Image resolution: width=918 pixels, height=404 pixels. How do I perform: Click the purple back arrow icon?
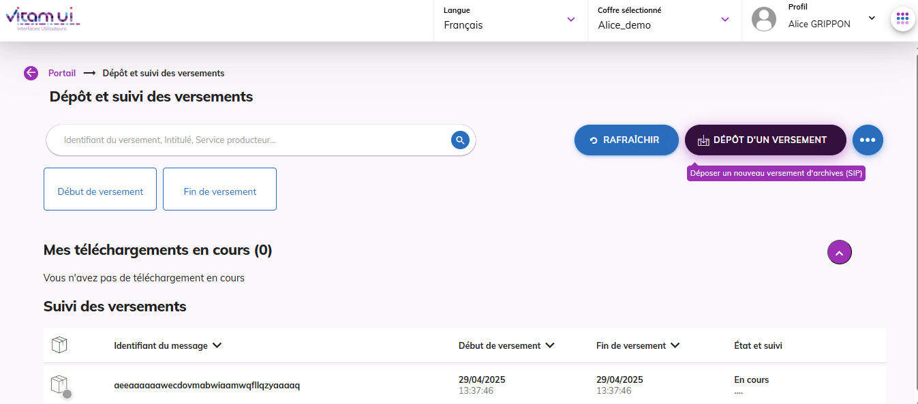point(31,73)
